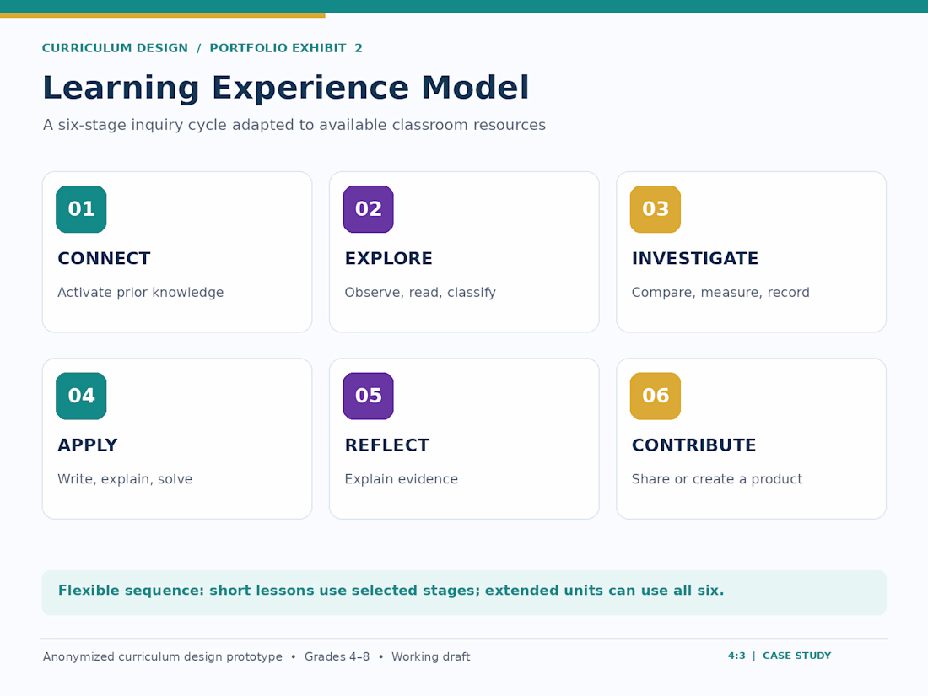Image resolution: width=928 pixels, height=696 pixels.
Task: Click the purple 05 stage badge
Action: [368, 396]
